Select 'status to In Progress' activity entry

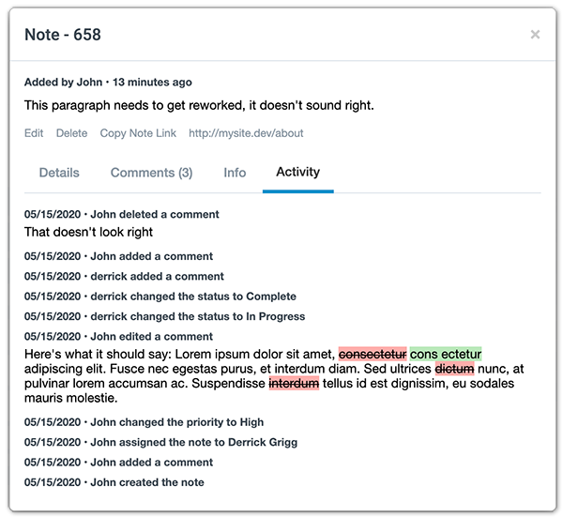pyautogui.click(x=165, y=316)
